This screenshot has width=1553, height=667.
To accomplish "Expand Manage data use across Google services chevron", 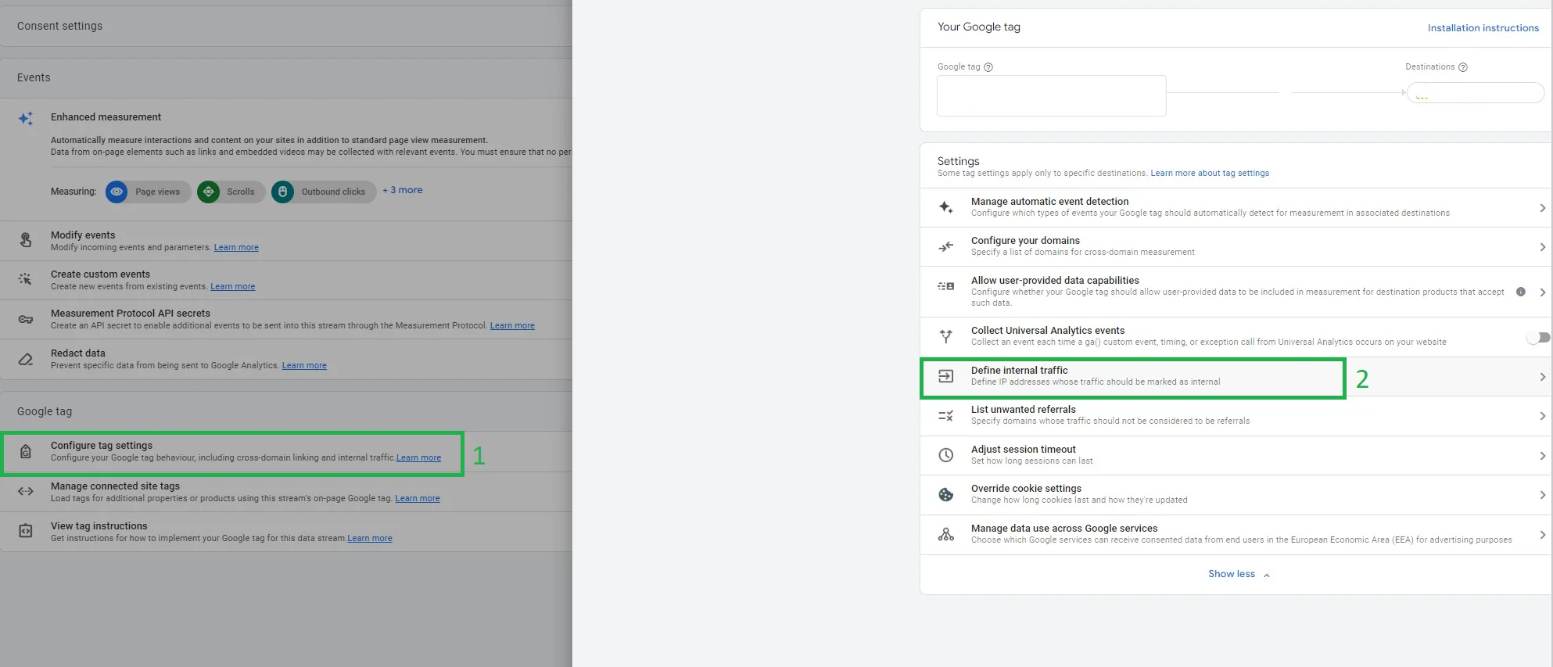I will click(x=1542, y=535).
